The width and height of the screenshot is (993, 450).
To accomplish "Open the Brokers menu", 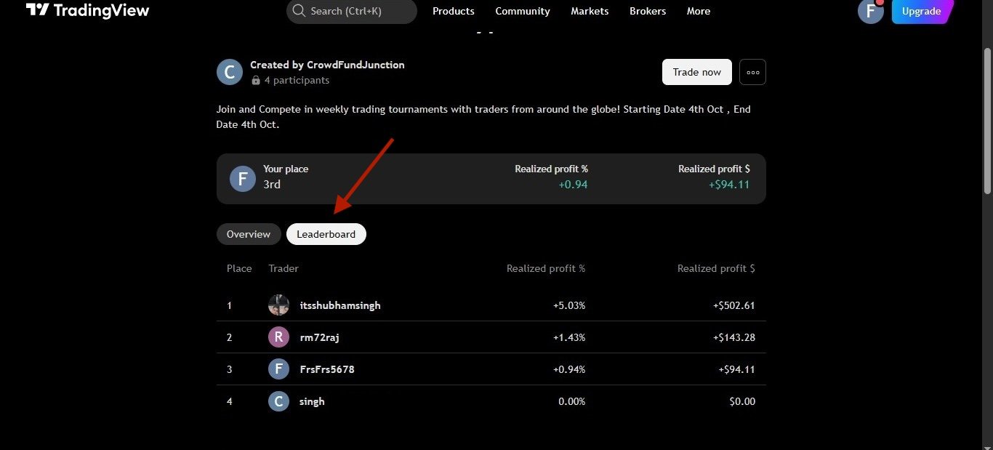I will tap(648, 11).
